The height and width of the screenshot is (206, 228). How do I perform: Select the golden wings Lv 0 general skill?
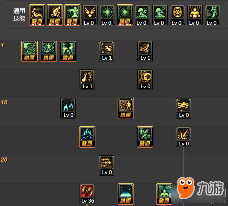coord(90,15)
